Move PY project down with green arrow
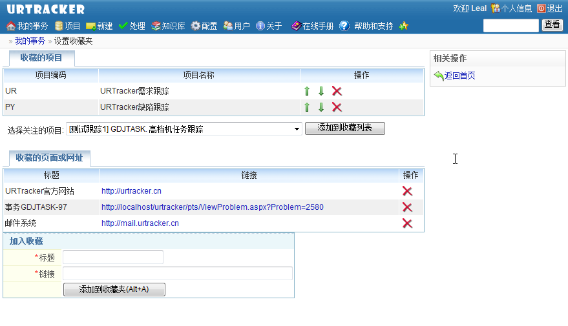 pyautogui.click(x=321, y=107)
